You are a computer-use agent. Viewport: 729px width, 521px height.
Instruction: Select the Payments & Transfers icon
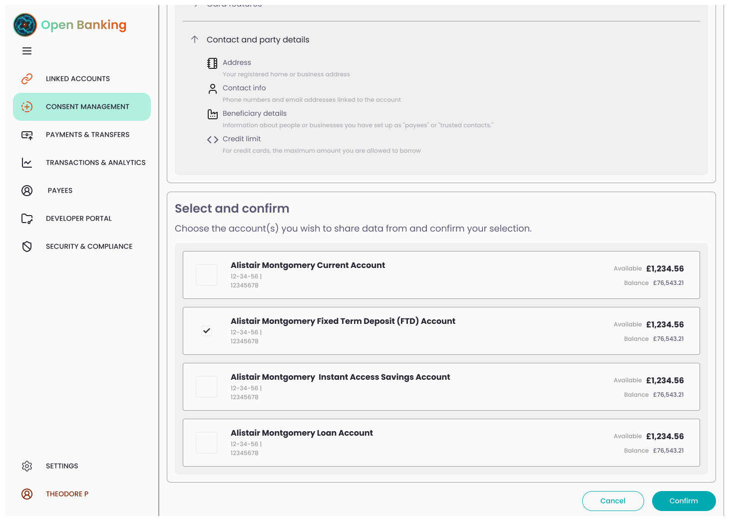27,134
